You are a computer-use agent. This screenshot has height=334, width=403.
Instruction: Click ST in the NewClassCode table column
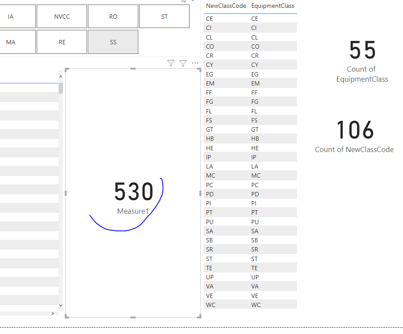pos(209,259)
